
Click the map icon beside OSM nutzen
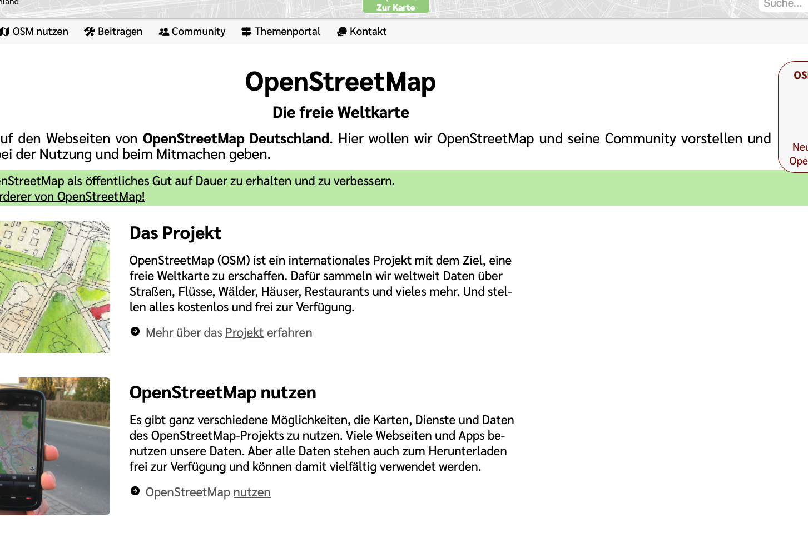(5, 32)
